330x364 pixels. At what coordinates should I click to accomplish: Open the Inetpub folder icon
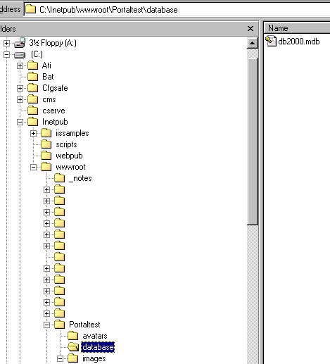tap(32, 122)
